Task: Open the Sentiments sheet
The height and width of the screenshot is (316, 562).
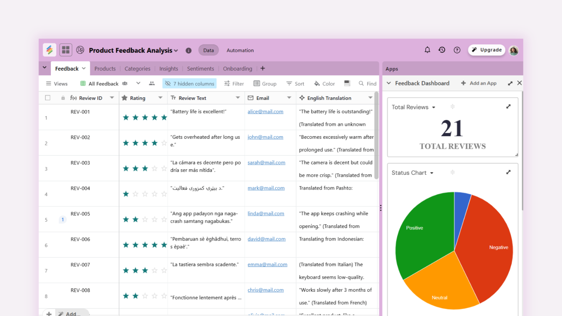Action: [201, 68]
